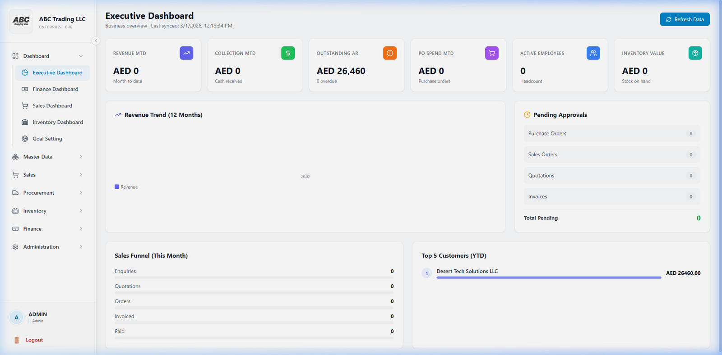Viewport: 722px width, 355px height.
Task: Open the Sales Dashboard page
Action: pyautogui.click(x=52, y=105)
